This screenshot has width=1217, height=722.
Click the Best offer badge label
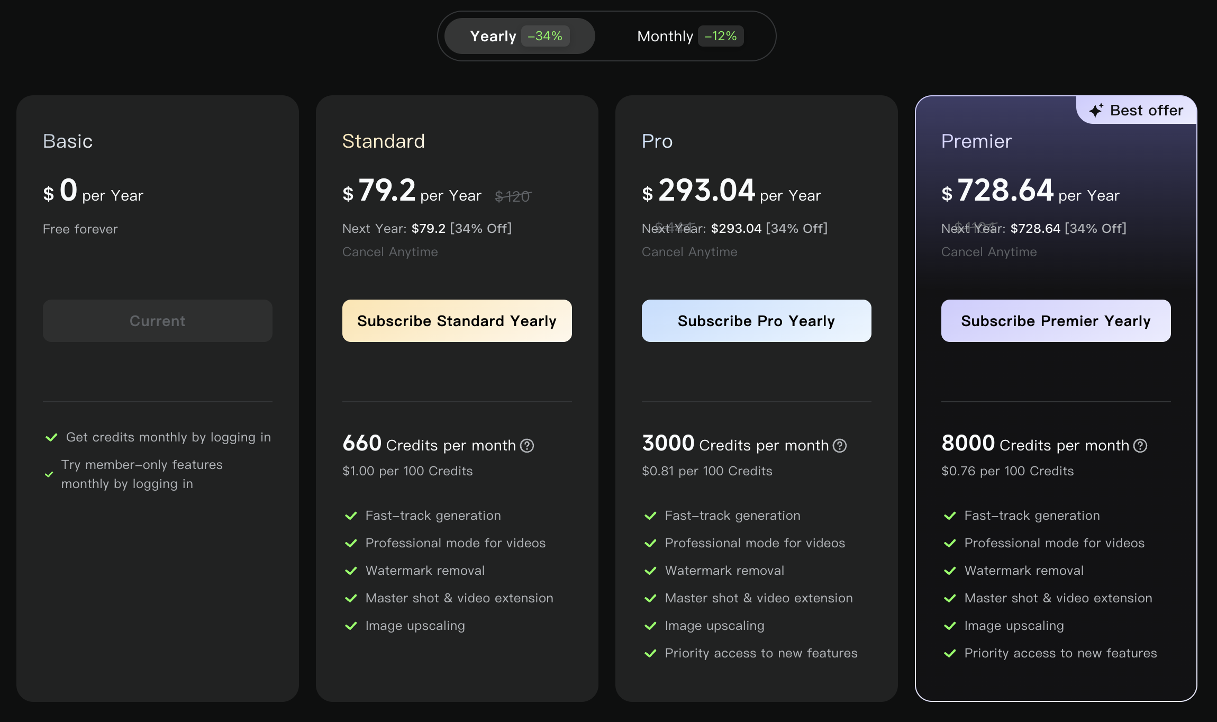click(x=1146, y=110)
